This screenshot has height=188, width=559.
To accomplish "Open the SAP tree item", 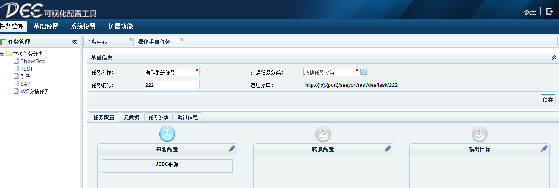I will tap(26, 84).
